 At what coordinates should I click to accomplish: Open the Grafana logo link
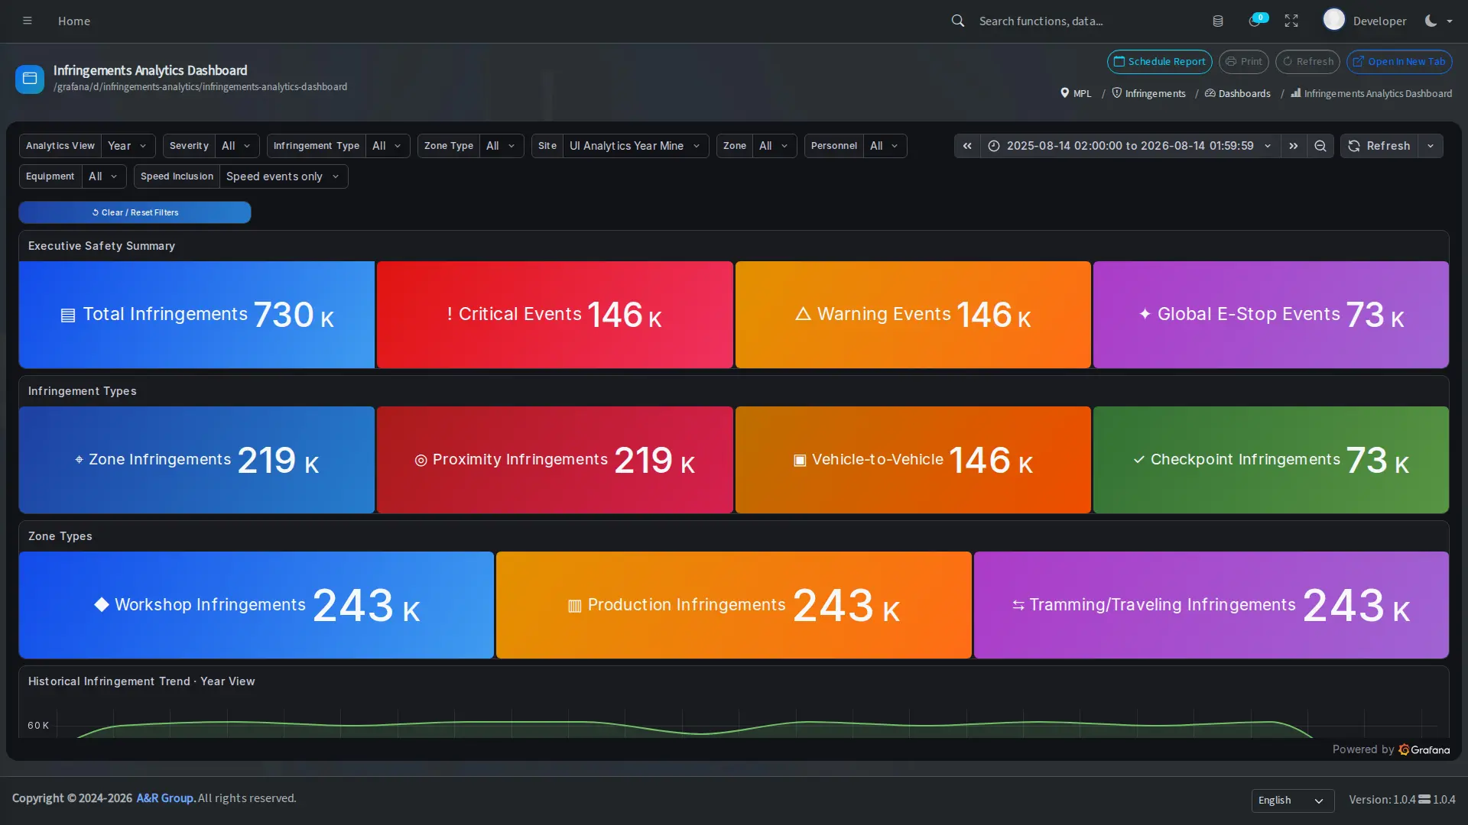1424,749
